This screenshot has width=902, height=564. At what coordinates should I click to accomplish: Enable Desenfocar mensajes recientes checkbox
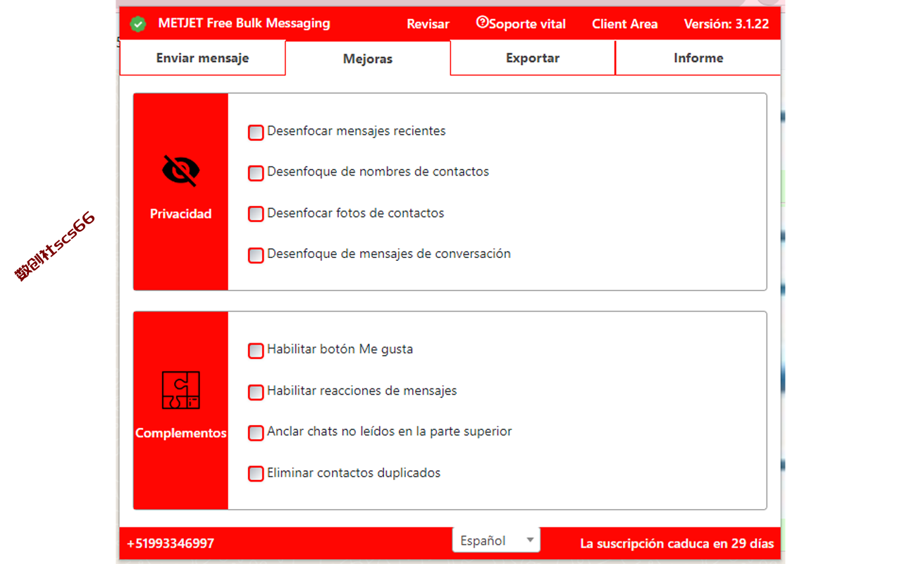[256, 132]
